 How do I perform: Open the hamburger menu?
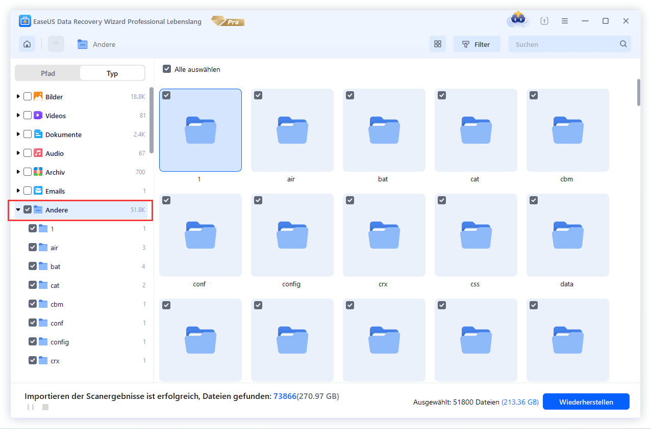click(x=565, y=21)
